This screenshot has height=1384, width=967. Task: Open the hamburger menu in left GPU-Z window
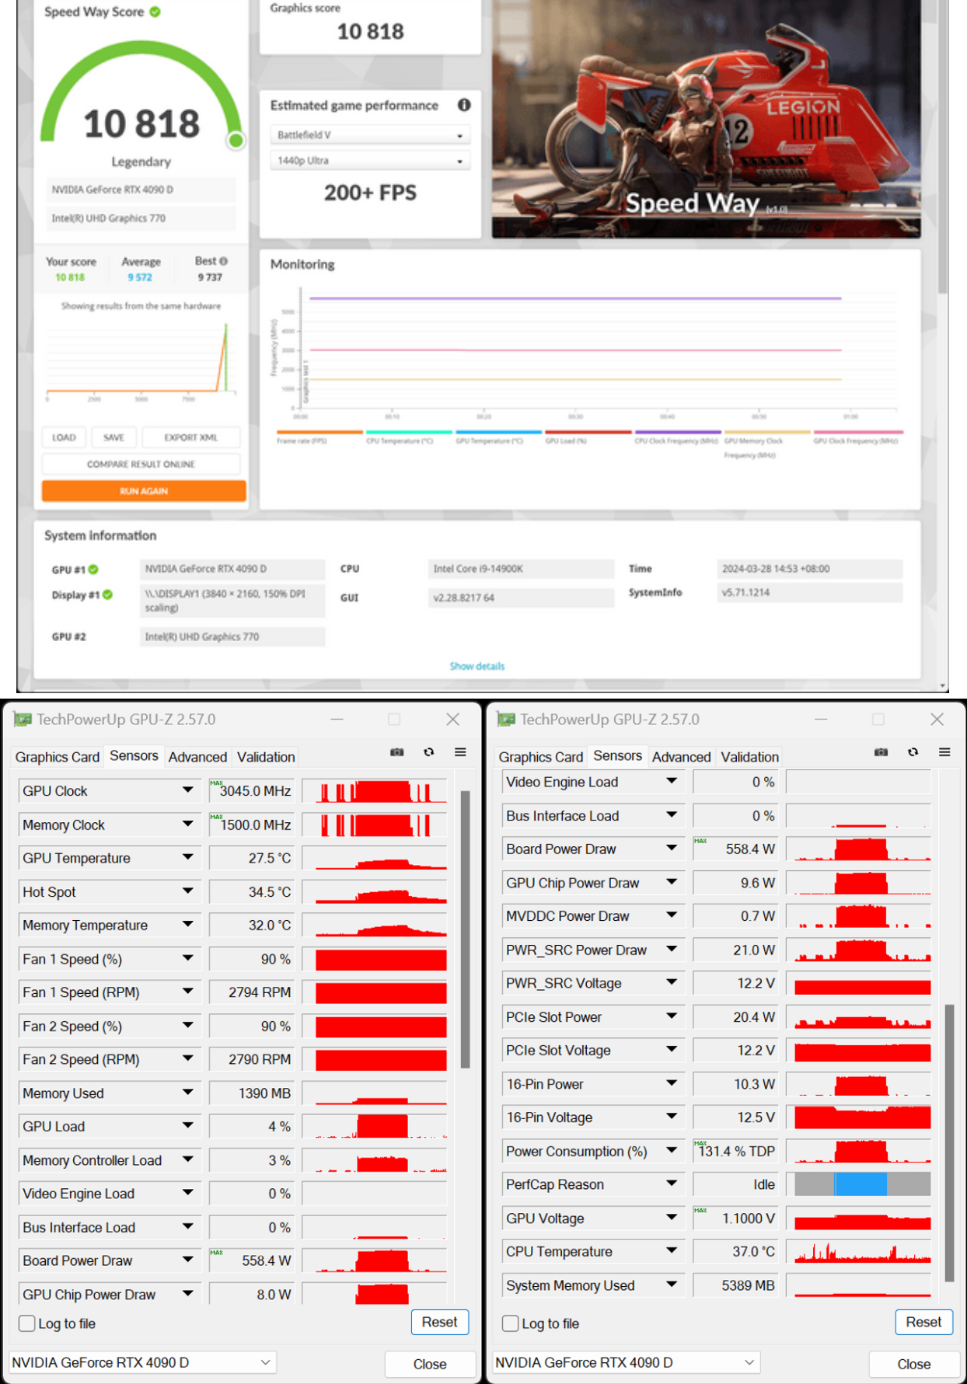click(x=460, y=752)
